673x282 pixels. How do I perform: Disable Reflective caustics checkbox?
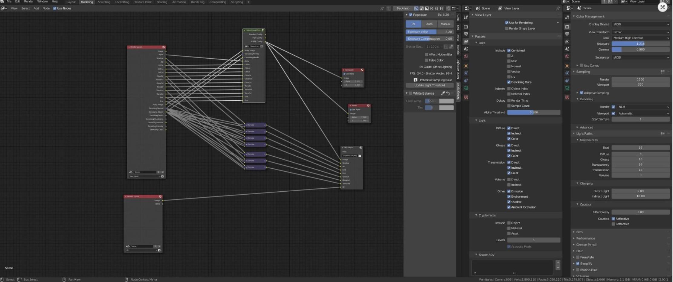pos(613,219)
